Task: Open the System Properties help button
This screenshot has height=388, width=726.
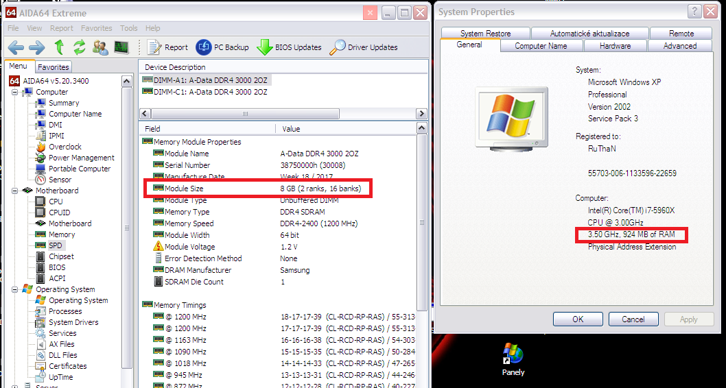Action: [694, 12]
